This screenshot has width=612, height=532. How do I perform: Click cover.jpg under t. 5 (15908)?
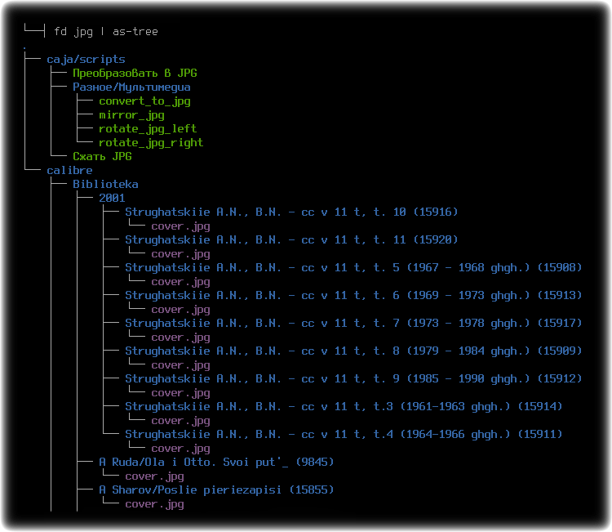[x=180, y=282]
